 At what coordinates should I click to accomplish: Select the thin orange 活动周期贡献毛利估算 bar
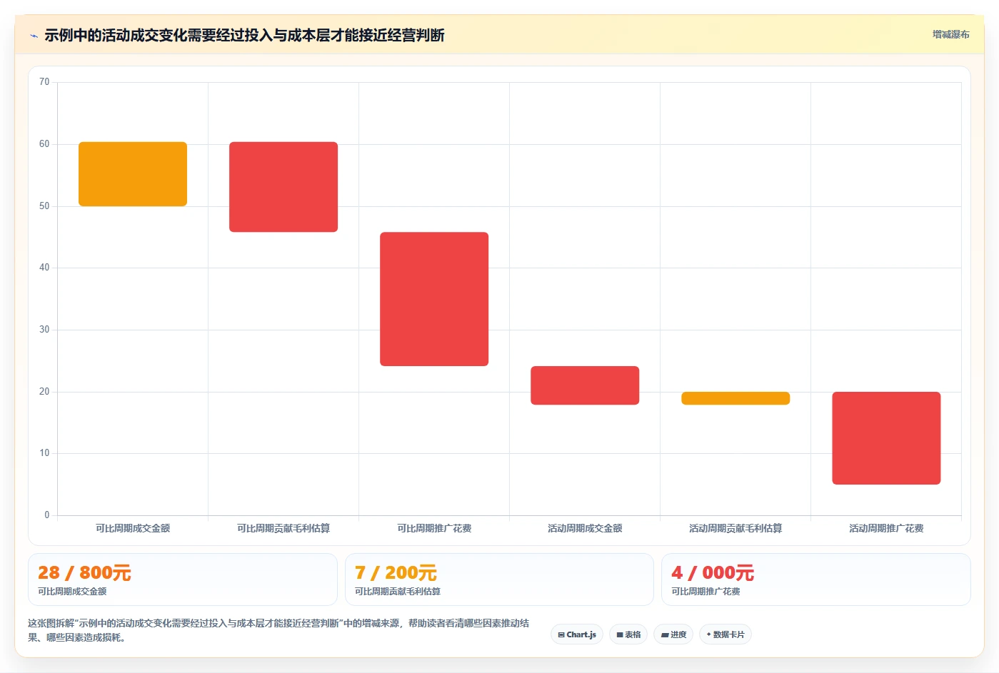click(x=736, y=398)
